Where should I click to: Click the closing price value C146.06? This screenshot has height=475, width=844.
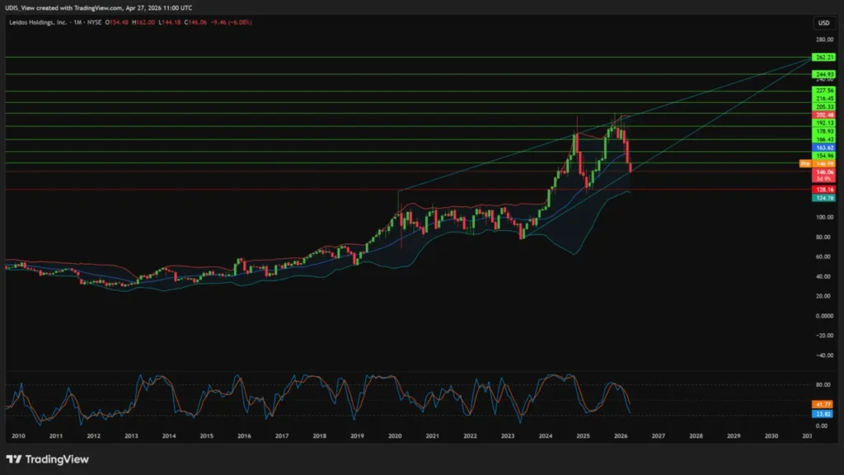(195, 22)
